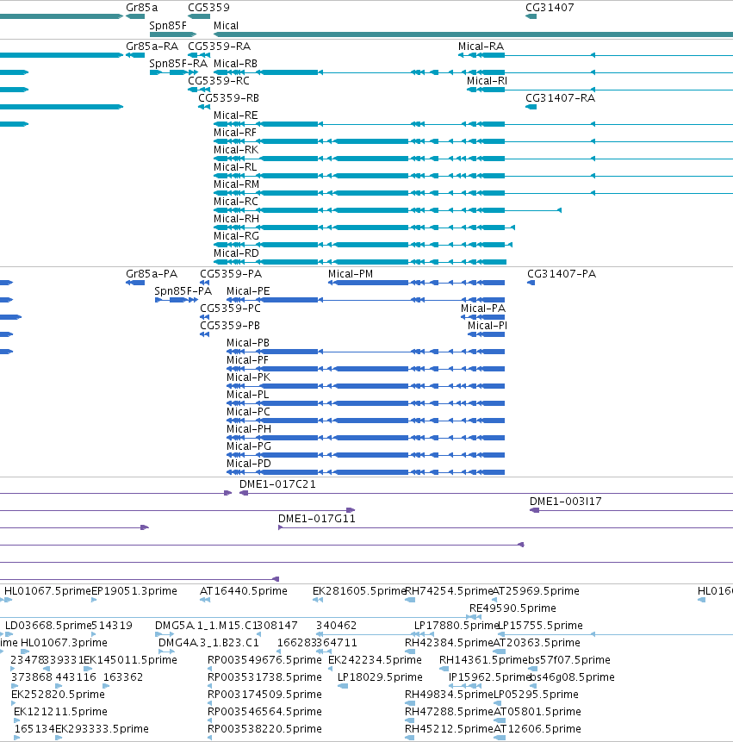733x742 pixels.
Task: Open transcript label CG31407-RA
Action: (x=560, y=98)
